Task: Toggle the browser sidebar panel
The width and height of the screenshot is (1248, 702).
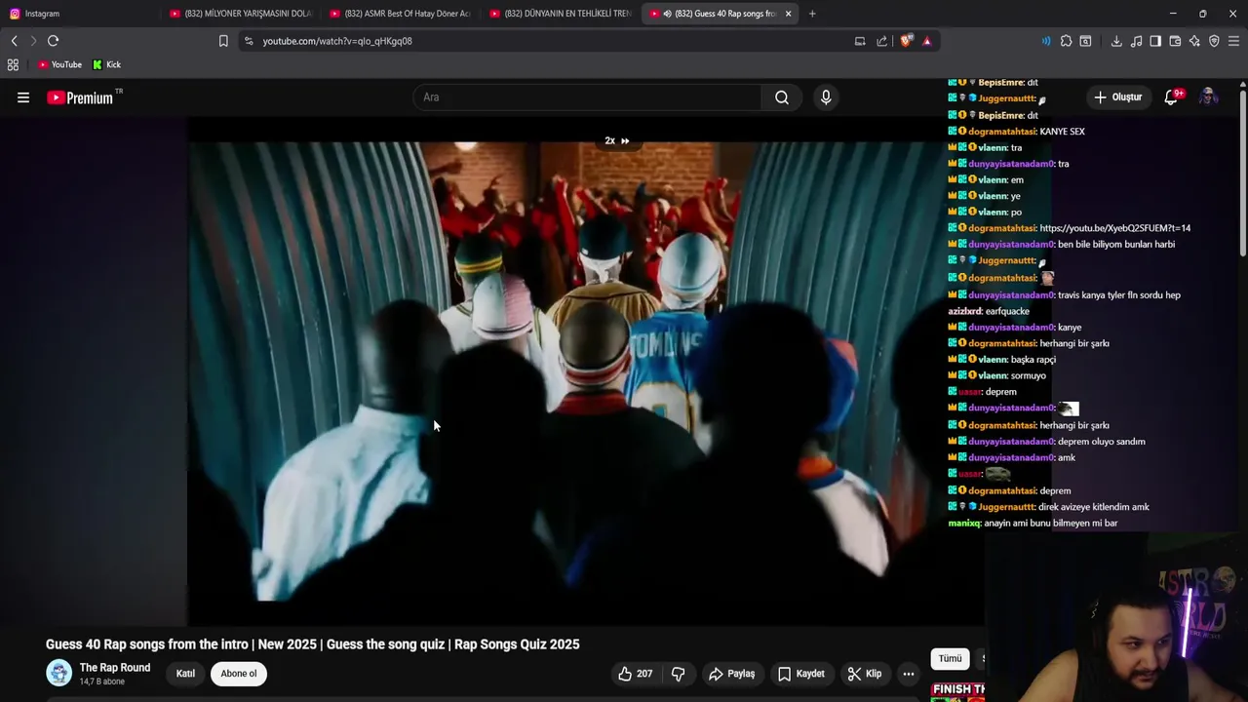Action: pyautogui.click(x=1155, y=41)
